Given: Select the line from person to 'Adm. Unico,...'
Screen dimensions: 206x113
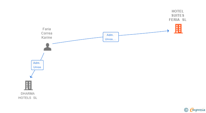Looking at the screenshot, I should pyautogui.click(x=78, y=40).
